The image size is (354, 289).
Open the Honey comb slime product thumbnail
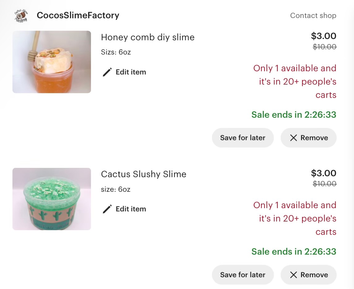(x=52, y=62)
